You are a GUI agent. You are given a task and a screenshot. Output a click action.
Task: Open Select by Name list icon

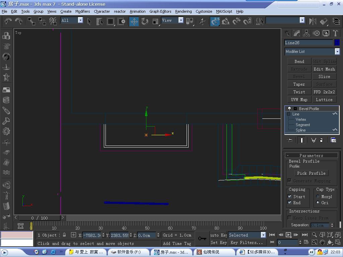coord(99,21)
